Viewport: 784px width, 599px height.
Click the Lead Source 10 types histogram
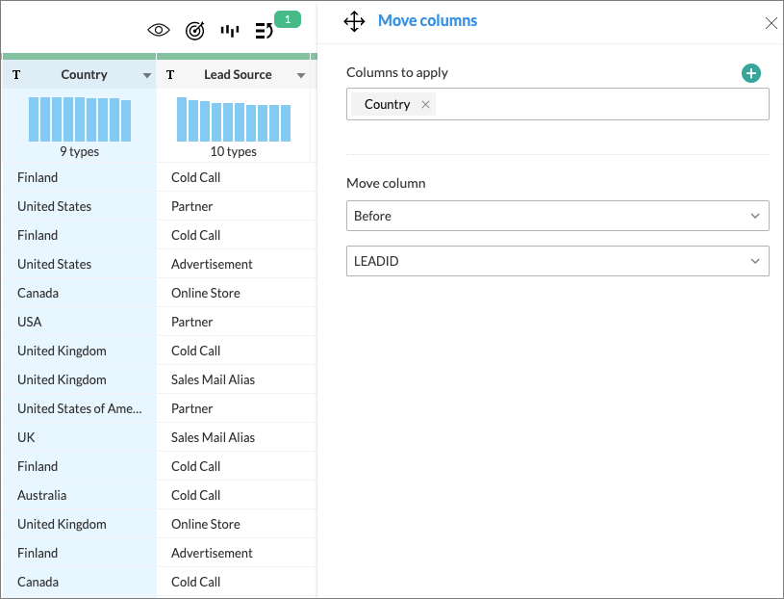[233, 121]
